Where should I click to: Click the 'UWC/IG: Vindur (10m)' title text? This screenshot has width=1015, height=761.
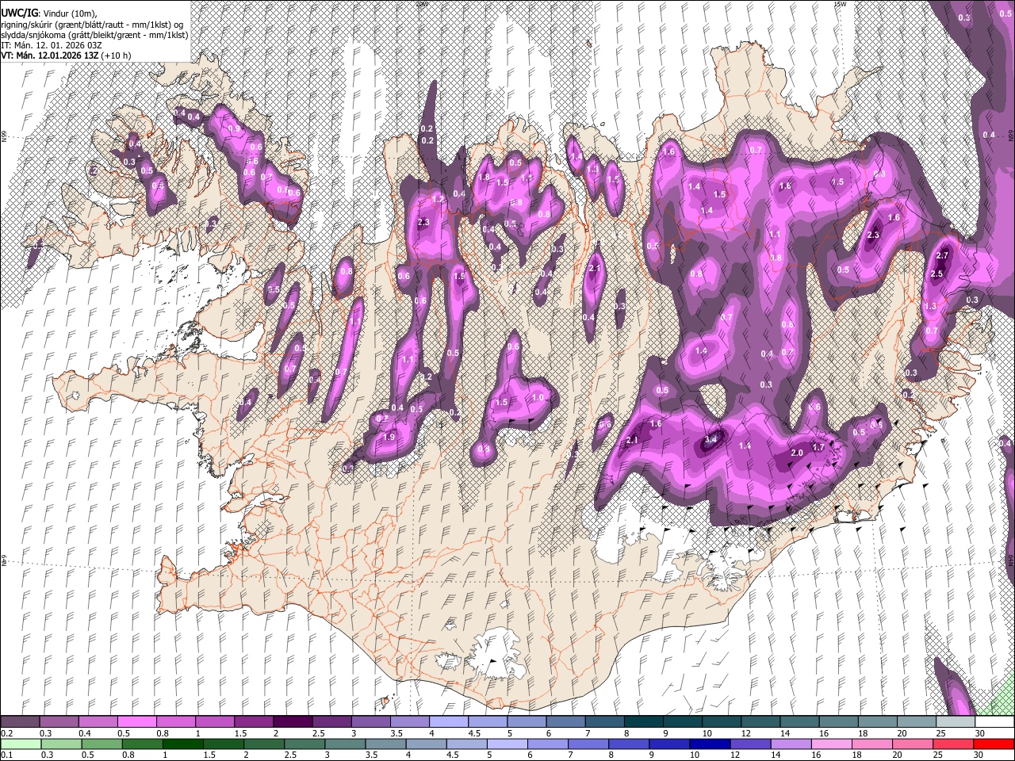49,13
